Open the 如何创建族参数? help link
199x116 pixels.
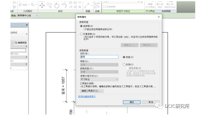pos(87,97)
